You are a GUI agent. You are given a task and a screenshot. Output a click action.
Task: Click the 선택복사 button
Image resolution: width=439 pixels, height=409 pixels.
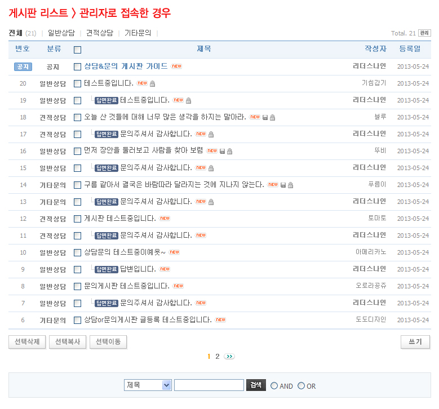68,342
